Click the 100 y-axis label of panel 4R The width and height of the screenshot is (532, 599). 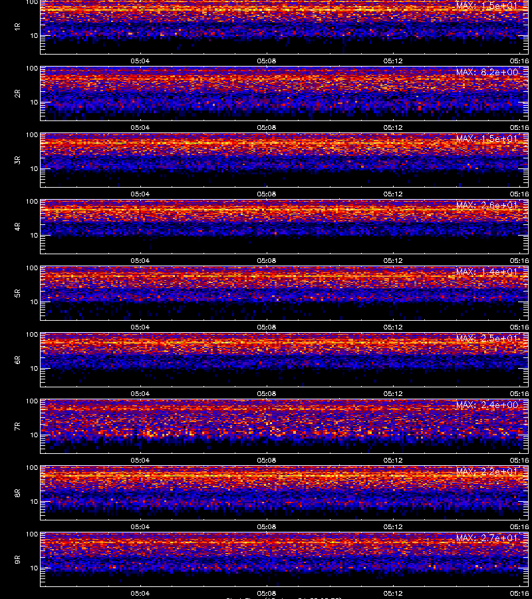point(32,201)
